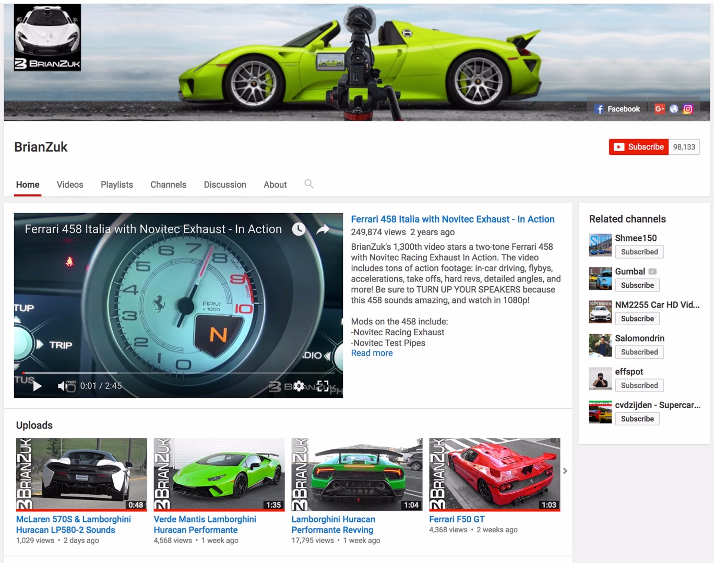Screen dimensions: 714x563
Task: Expand the description with Read more
Action: pyautogui.click(x=372, y=353)
